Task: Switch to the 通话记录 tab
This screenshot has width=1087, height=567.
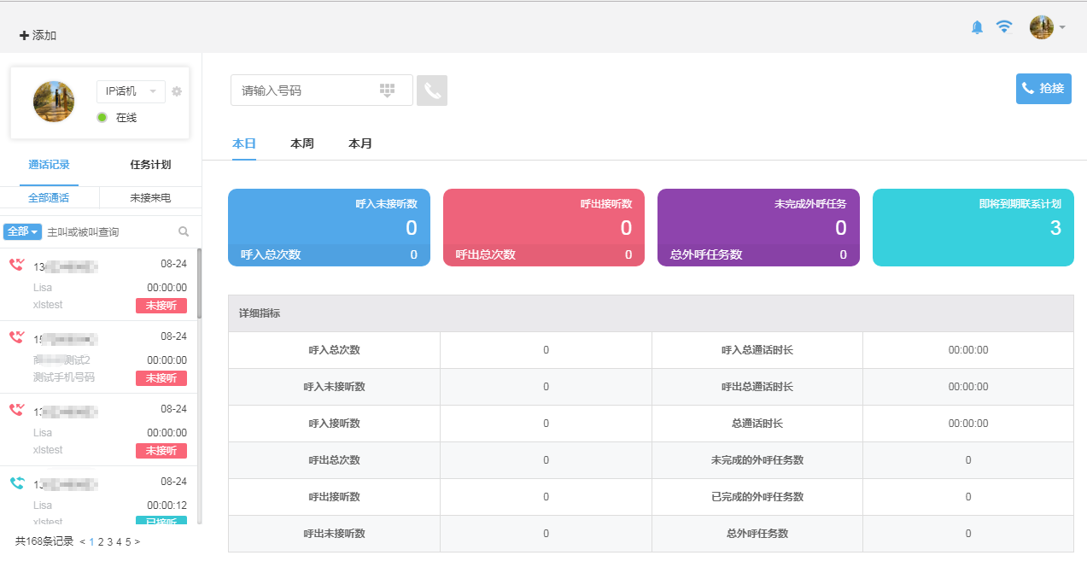Action: (49, 165)
